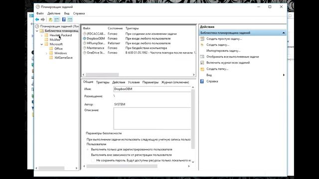Image resolution: width=319 pixels, height=179 pixels.
Task: Click the McAfee folder icon
Action: tap(46, 40)
